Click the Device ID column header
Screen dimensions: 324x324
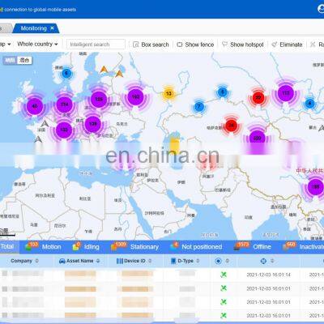[134, 261]
